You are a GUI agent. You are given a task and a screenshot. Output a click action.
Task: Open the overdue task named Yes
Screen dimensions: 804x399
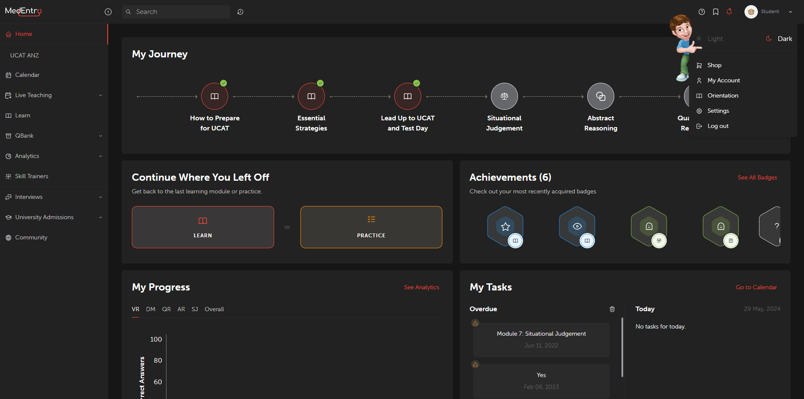[x=541, y=381]
